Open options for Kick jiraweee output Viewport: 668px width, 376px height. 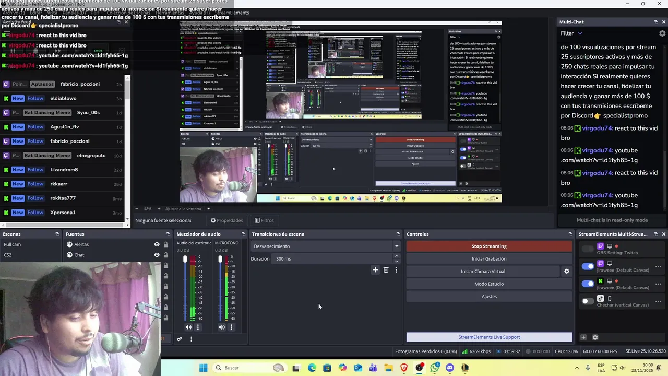[x=658, y=284]
